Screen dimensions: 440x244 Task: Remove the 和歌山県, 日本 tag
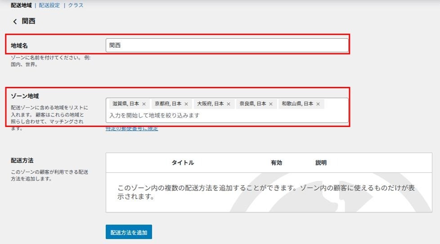(318, 104)
